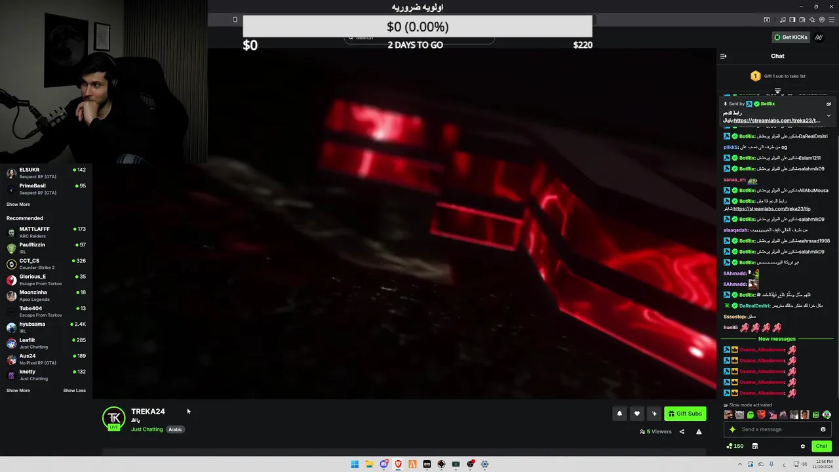
Task: Open Brave Leo AI sparkle icon
Action: click(812, 20)
